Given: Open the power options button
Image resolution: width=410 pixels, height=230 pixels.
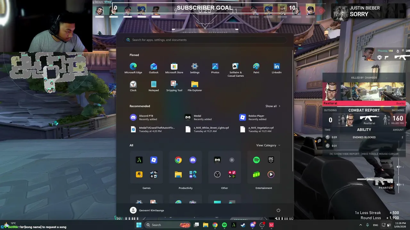Looking at the screenshot, I should coord(278,210).
